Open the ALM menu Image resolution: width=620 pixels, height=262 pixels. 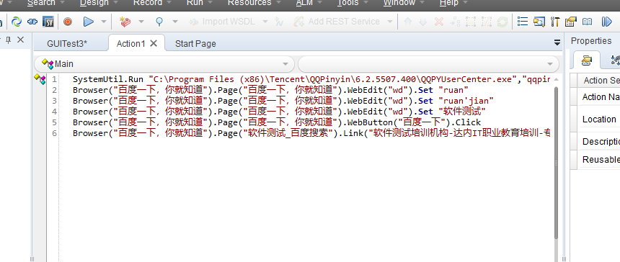(304, 3)
